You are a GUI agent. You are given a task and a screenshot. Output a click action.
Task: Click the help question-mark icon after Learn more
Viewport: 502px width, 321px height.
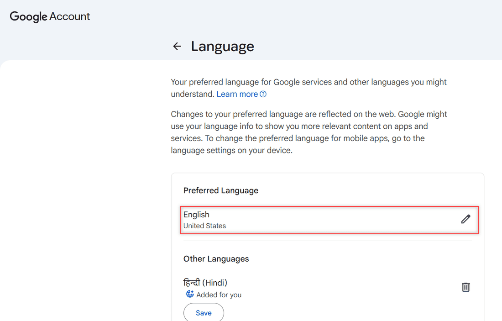click(263, 94)
